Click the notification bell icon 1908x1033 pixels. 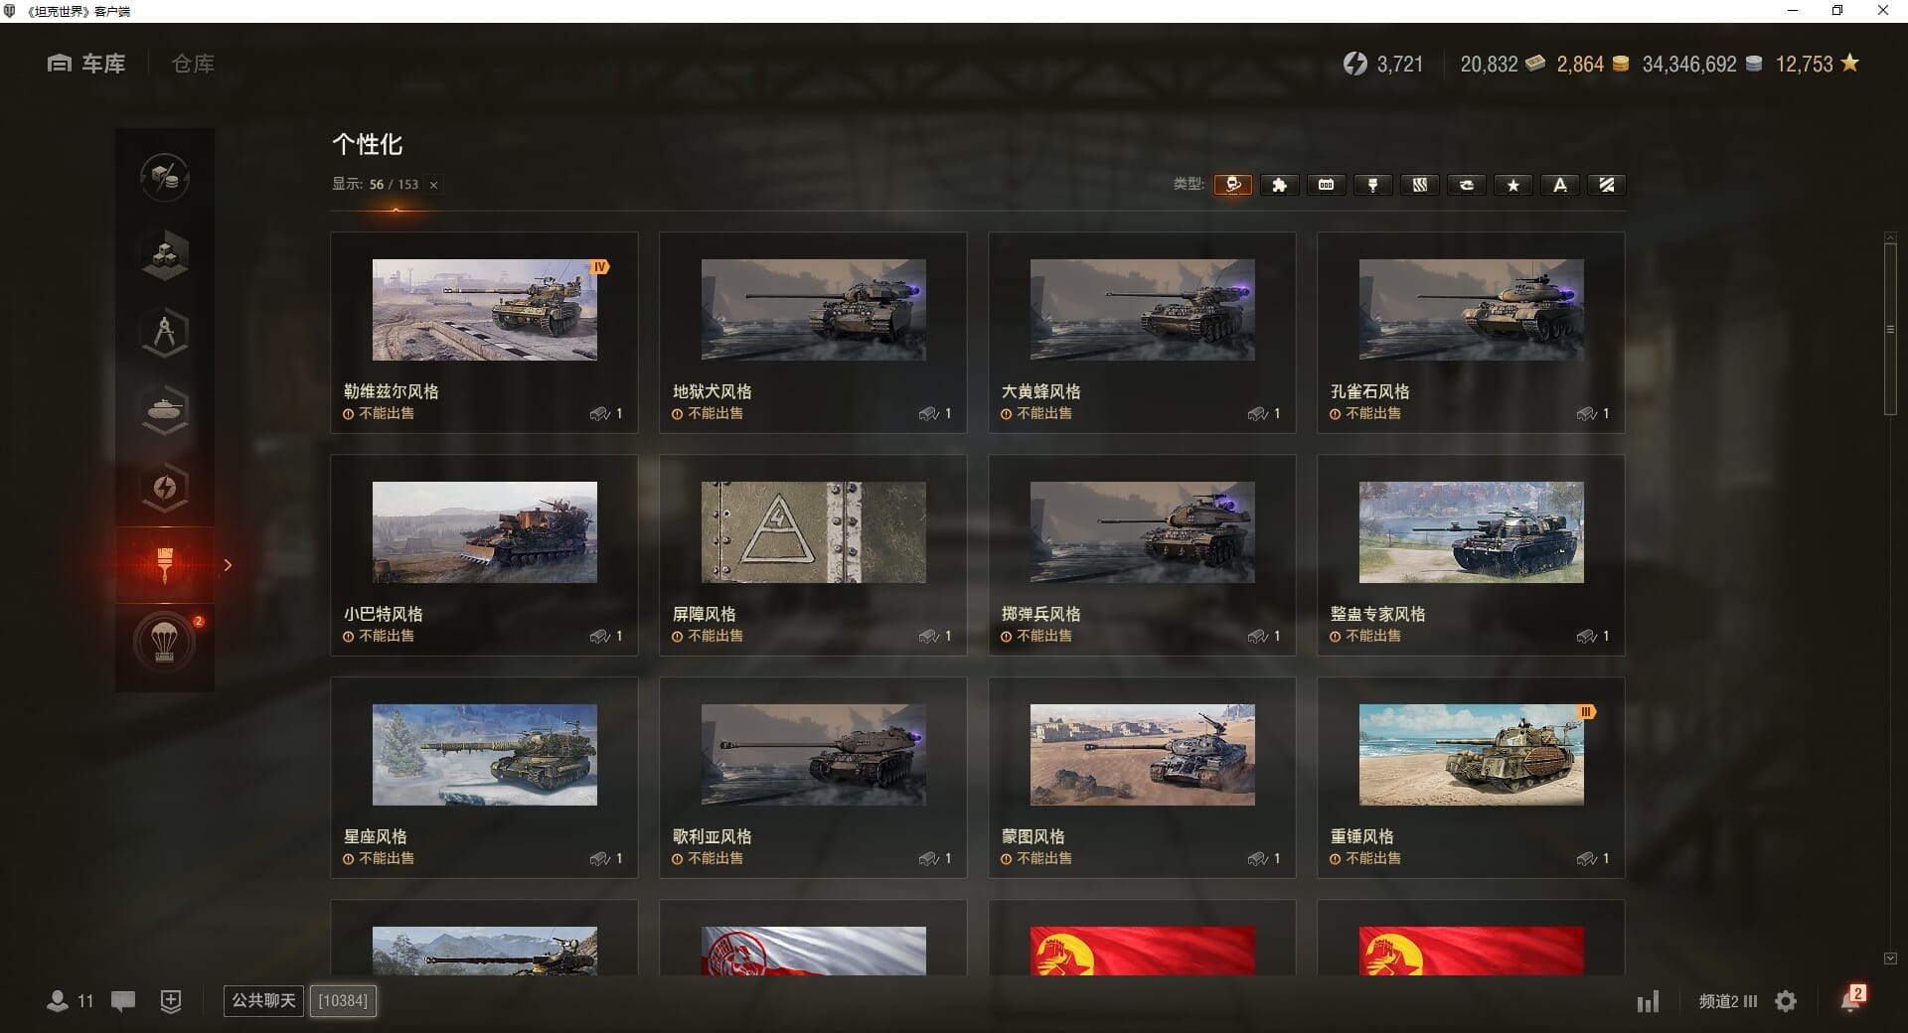(x=1850, y=1000)
